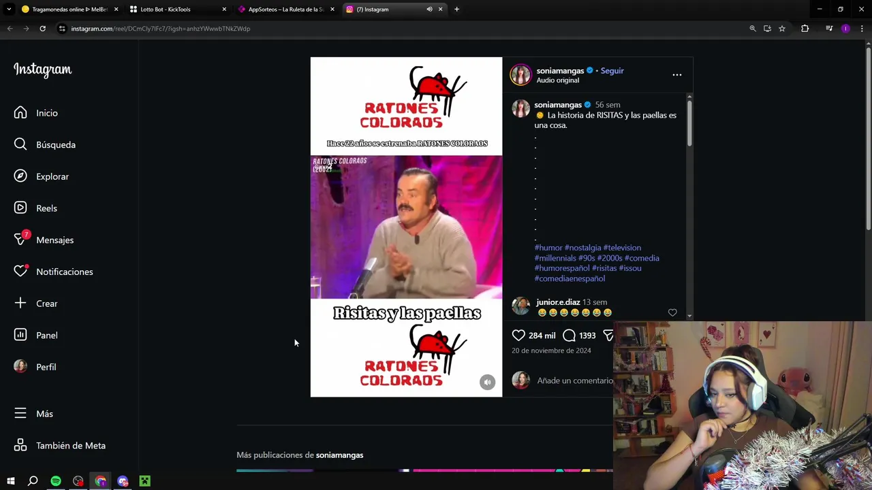Image resolution: width=872 pixels, height=490 pixels.
Task: Open Discord from taskbar
Action: point(123,481)
